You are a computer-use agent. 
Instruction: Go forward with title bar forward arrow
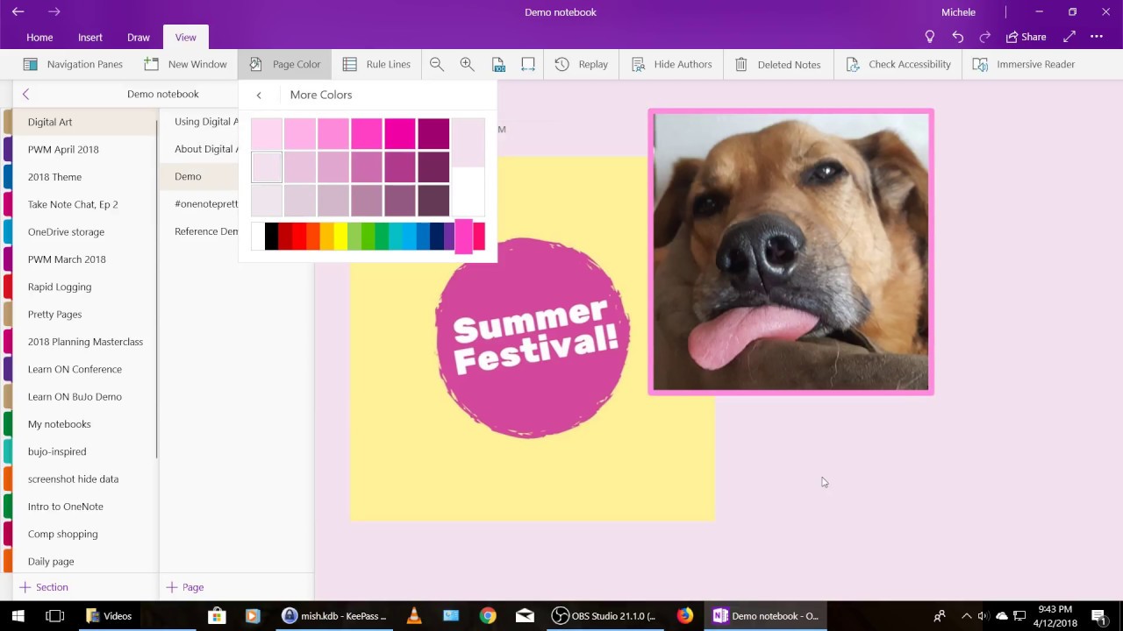(54, 12)
